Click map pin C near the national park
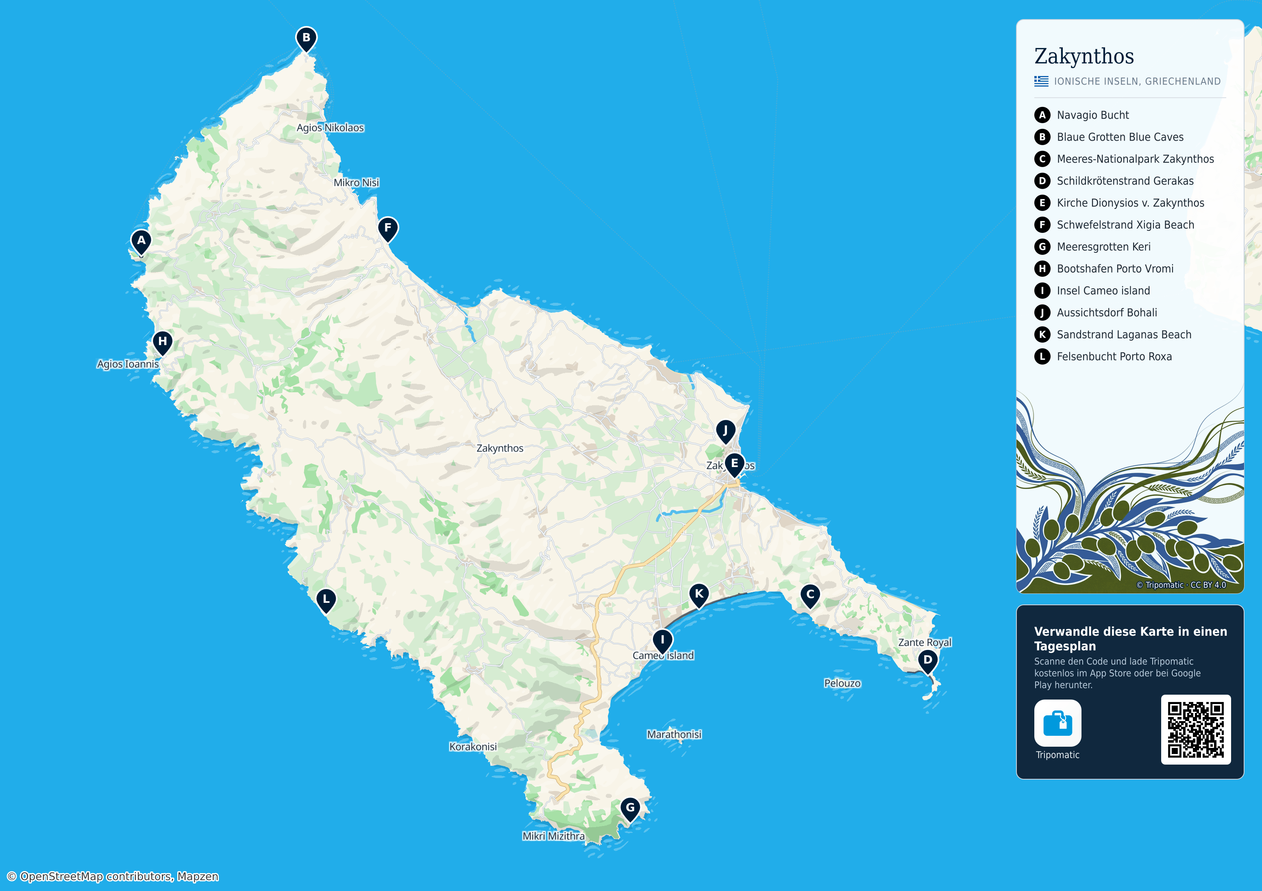1262x891 pixels. (810, 596)
